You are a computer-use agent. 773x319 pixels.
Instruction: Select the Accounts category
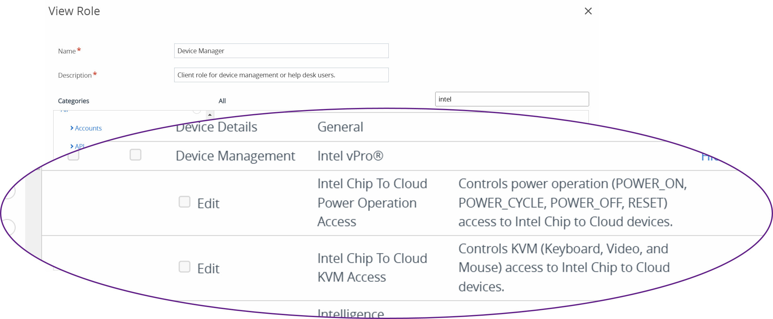pyautogui.click(x=88, y=128)
